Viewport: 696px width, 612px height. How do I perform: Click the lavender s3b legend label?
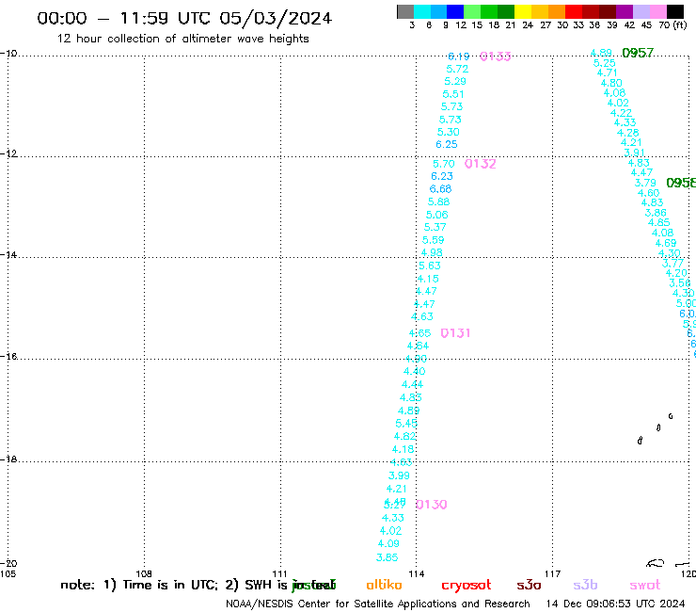(585, 585)
